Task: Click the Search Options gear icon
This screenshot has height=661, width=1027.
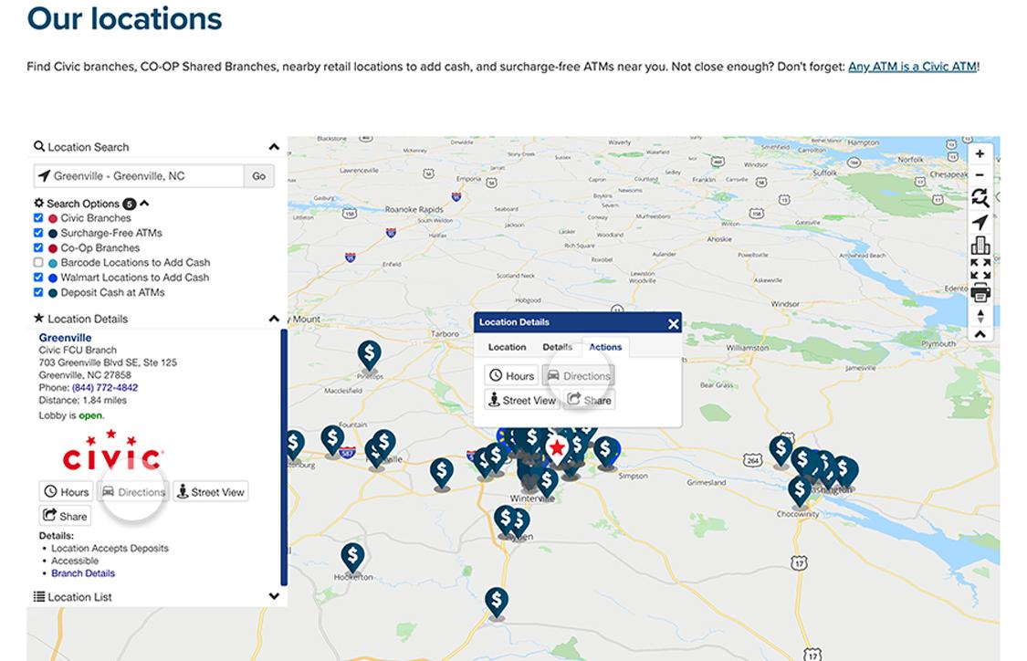Action: tap(38, 203)
